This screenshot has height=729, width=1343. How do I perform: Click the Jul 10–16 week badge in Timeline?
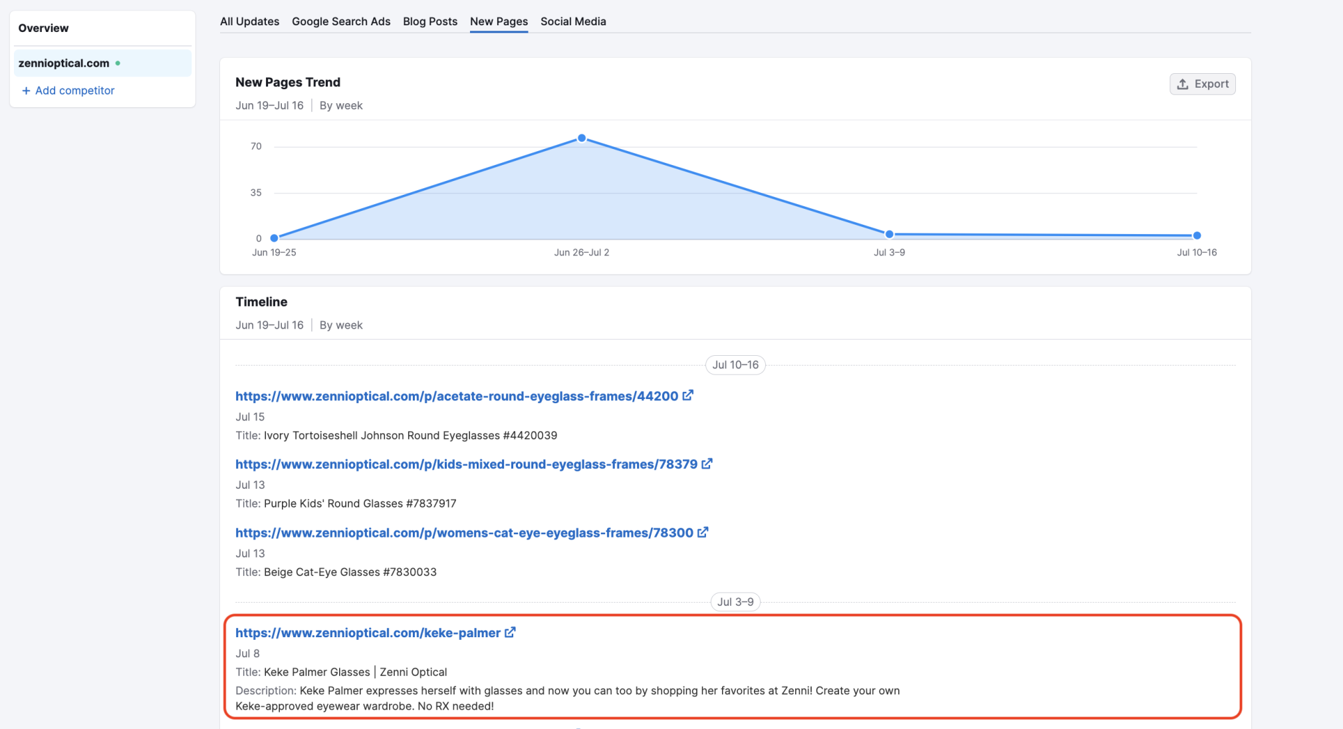[735, 364]
